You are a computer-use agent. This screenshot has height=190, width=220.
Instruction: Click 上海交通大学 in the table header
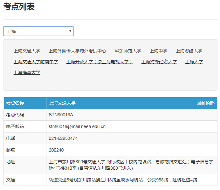tap(62, 103)
